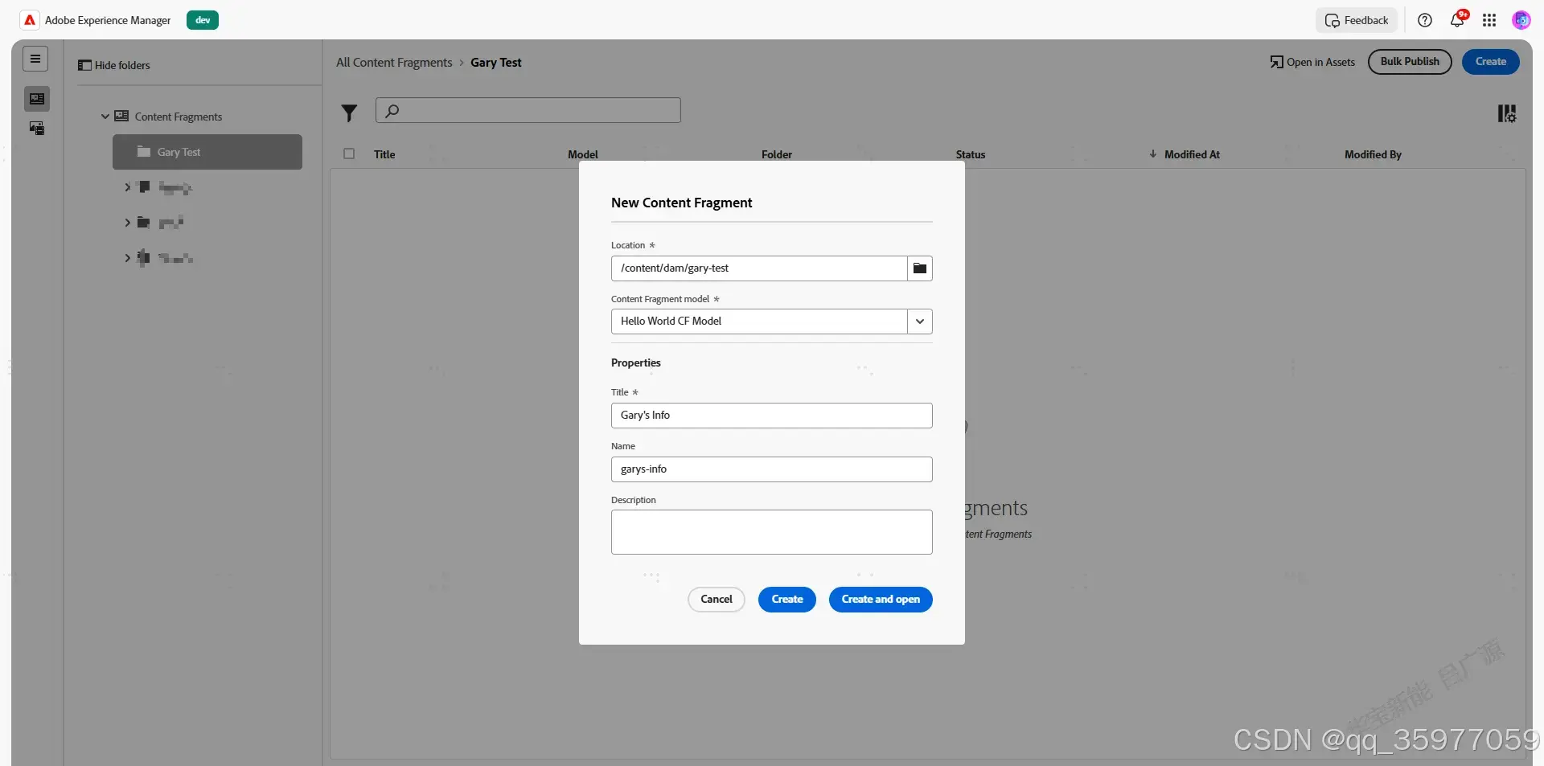
Task: Open column settings icon
Action: tap(1506, 113)
